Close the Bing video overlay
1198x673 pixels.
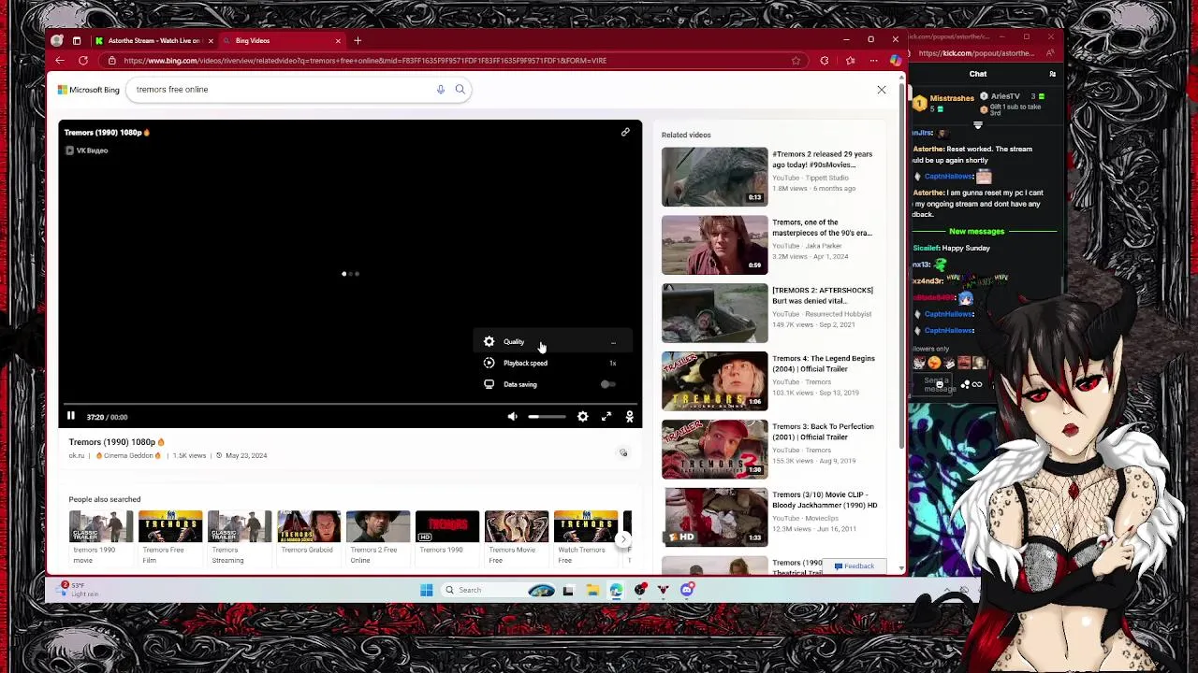point(881,90)
